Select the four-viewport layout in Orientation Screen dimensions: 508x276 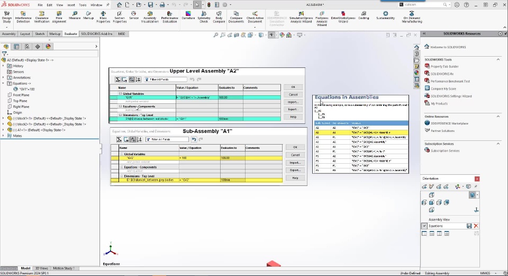point(447,234)
